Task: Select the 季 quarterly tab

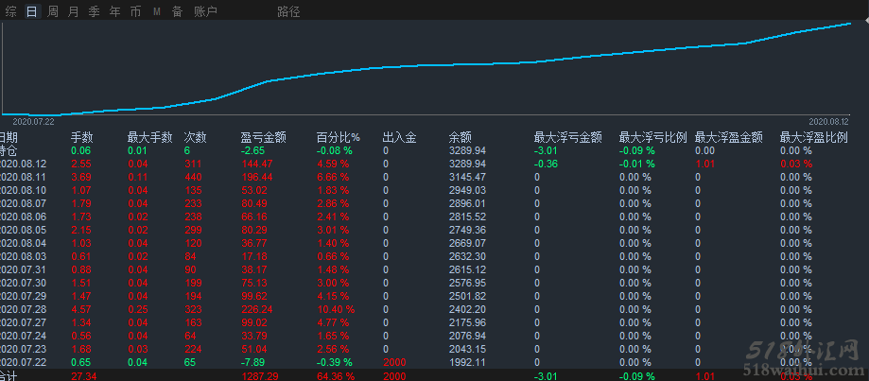Action: coord(94,11)
